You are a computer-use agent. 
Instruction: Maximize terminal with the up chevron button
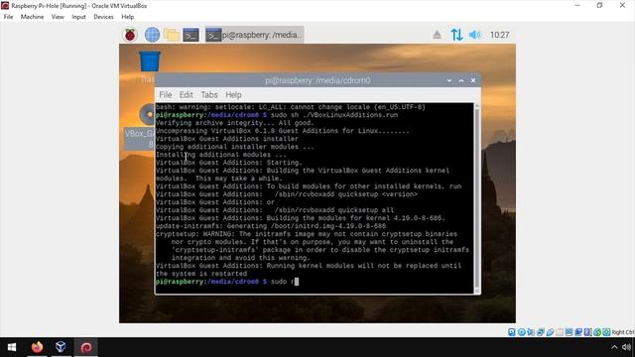coord(460,80)
